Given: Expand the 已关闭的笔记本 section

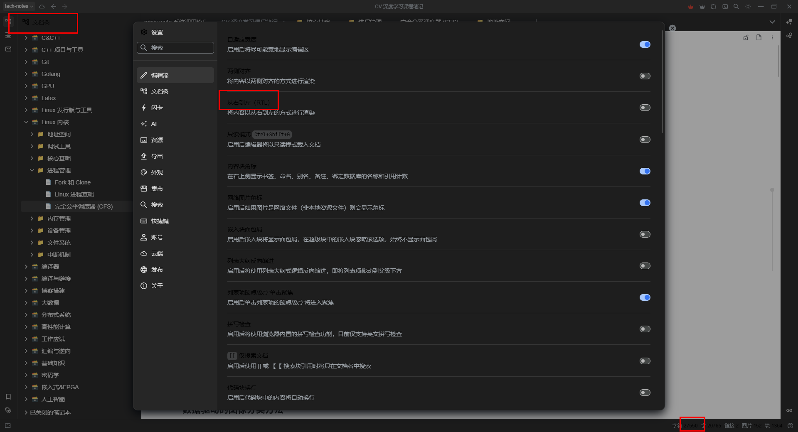Looking at the screenshot, I should [26, 412].
